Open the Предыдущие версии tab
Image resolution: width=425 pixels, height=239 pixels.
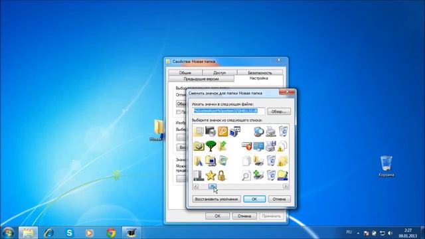[201, 79]
